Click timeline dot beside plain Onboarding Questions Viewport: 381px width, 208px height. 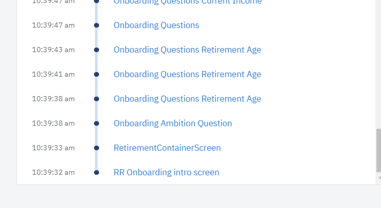click(x=97, y=25)
